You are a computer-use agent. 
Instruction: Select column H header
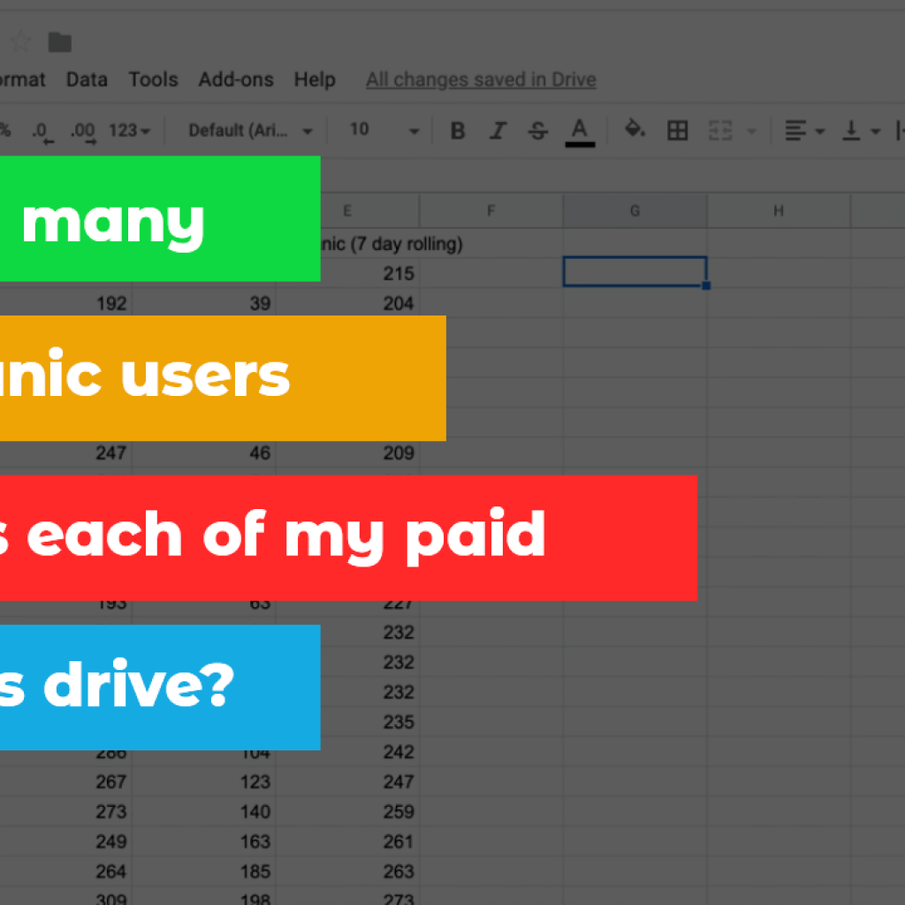coord(779,211)
